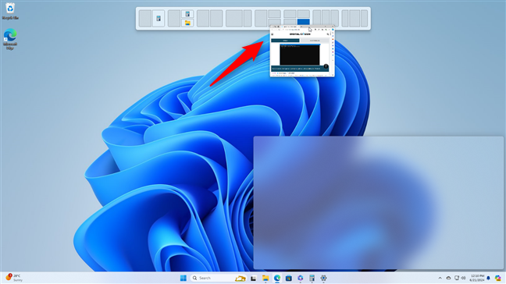Select the narrow right zone of the wide-narrow layout
The height and width of the screenshot is (284, 506).
pyautogui.click(x=248, y=19)
